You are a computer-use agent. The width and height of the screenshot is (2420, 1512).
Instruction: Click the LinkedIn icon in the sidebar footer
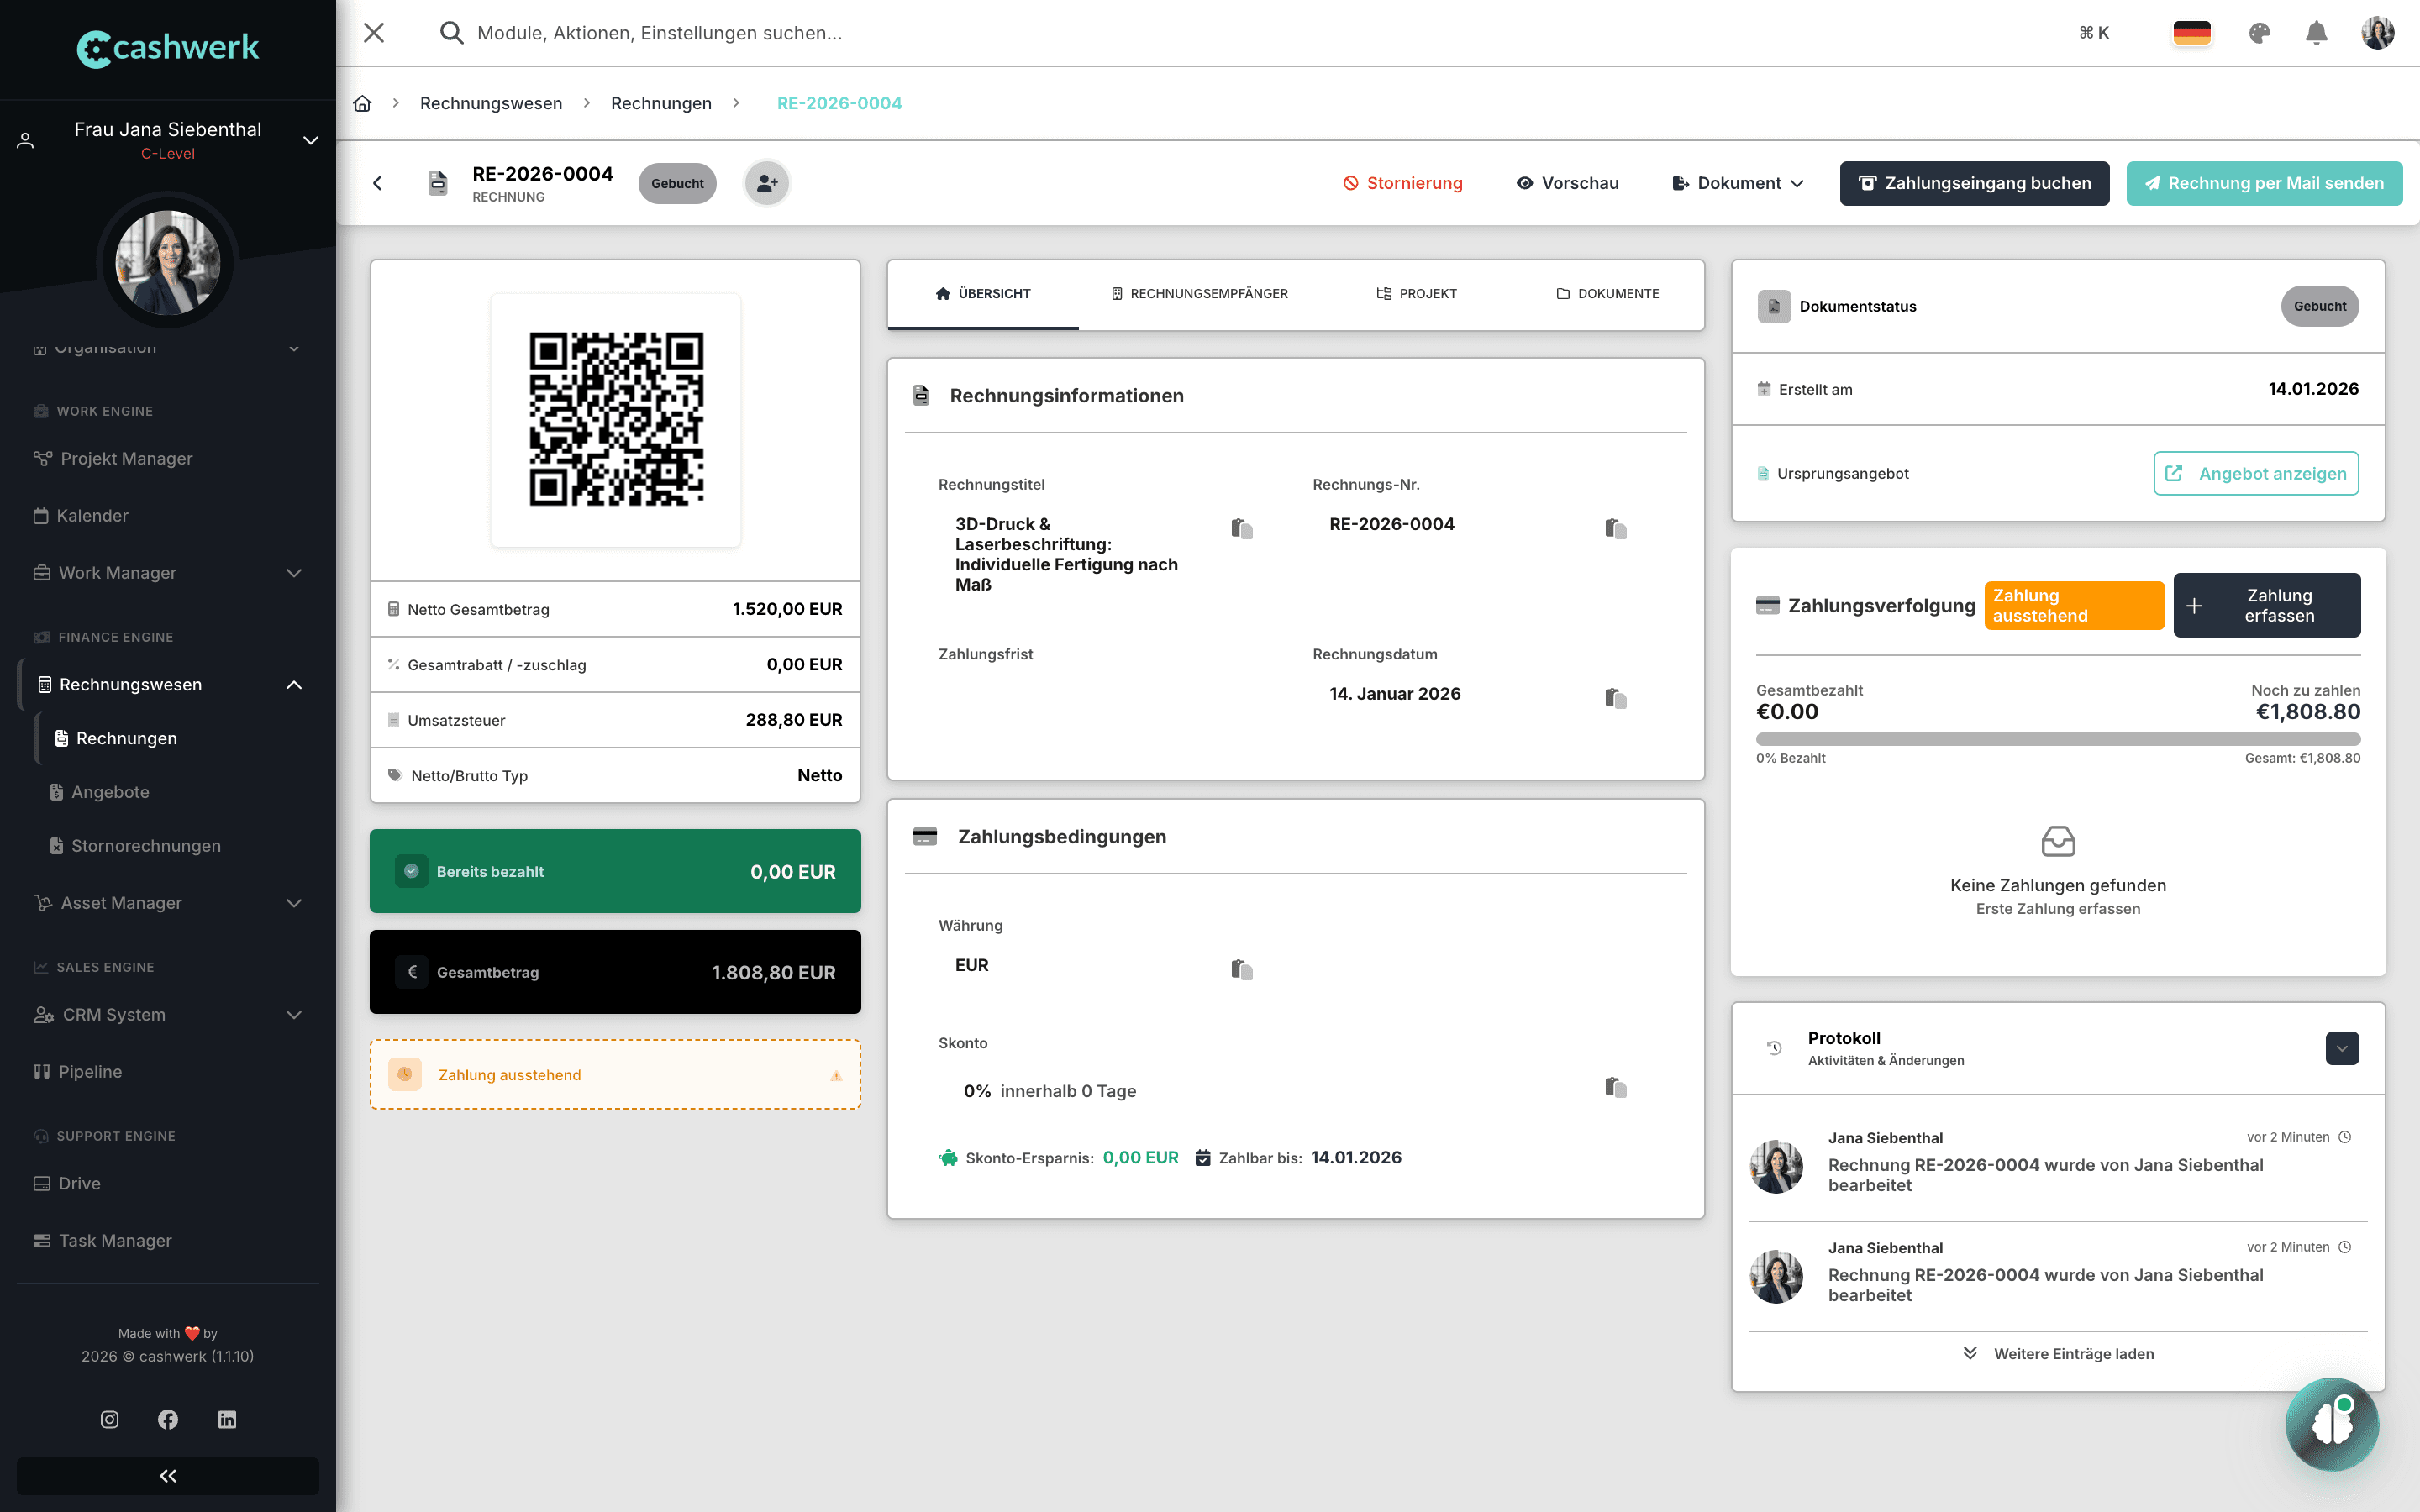point(227,1419)
